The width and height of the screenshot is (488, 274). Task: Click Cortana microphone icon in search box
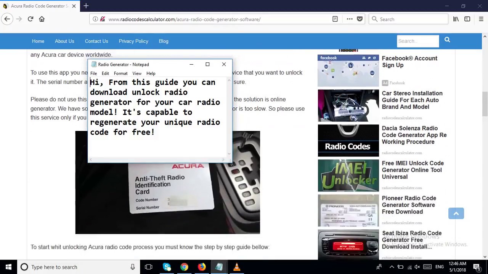(x=133, y=267)
